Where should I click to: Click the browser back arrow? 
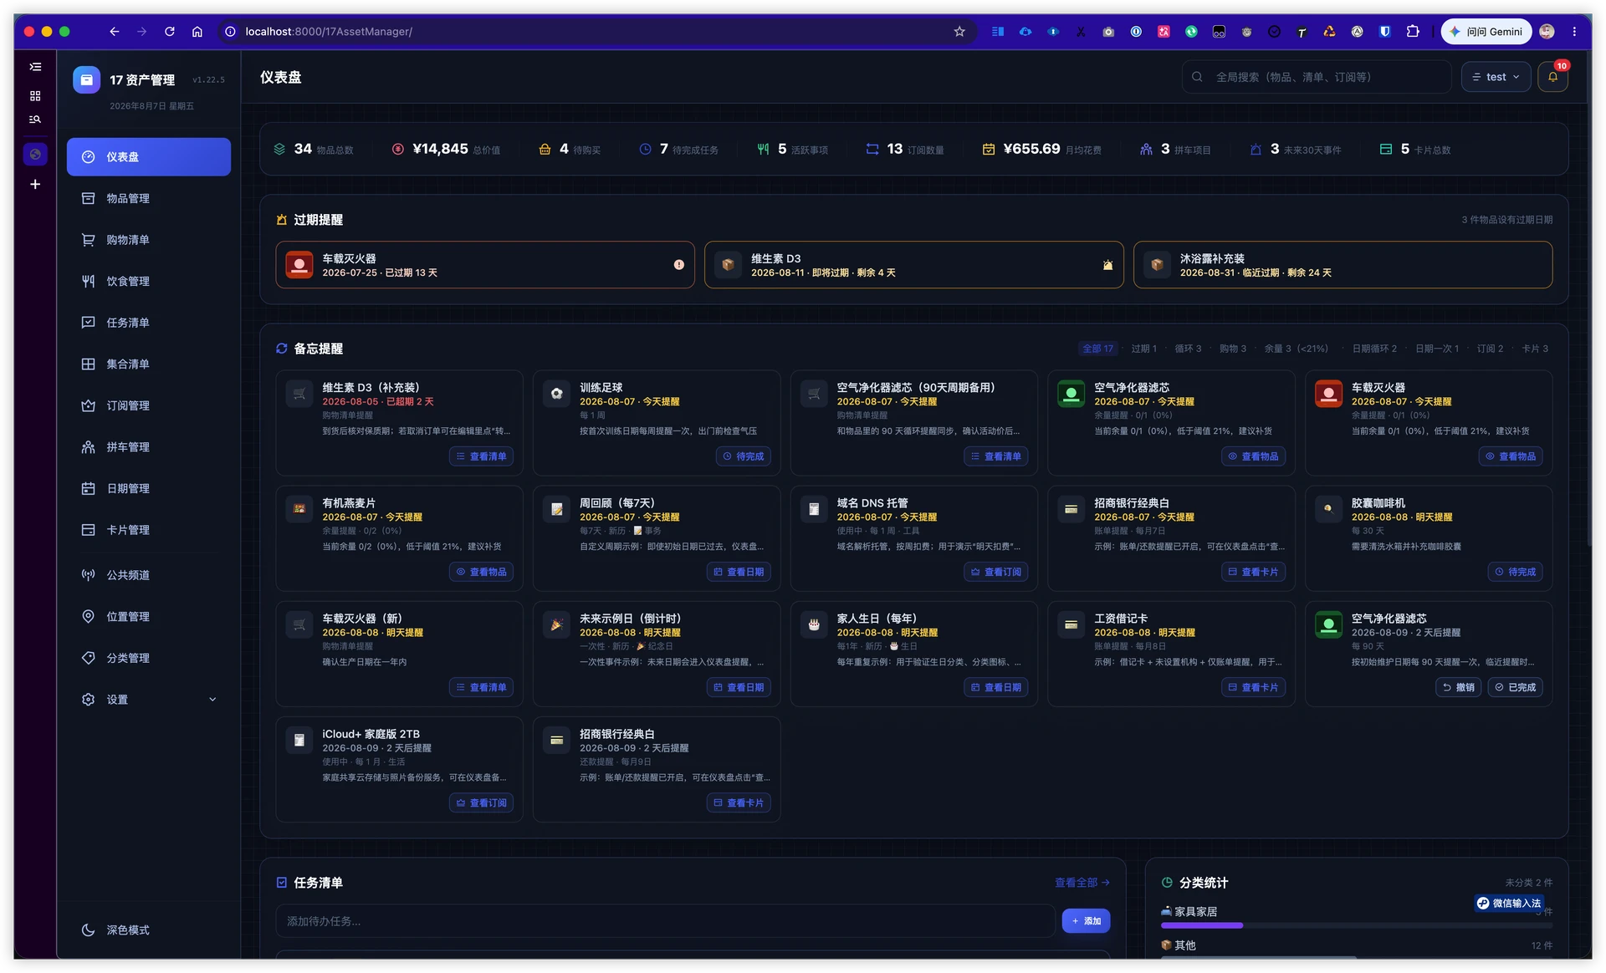[115, 32]
